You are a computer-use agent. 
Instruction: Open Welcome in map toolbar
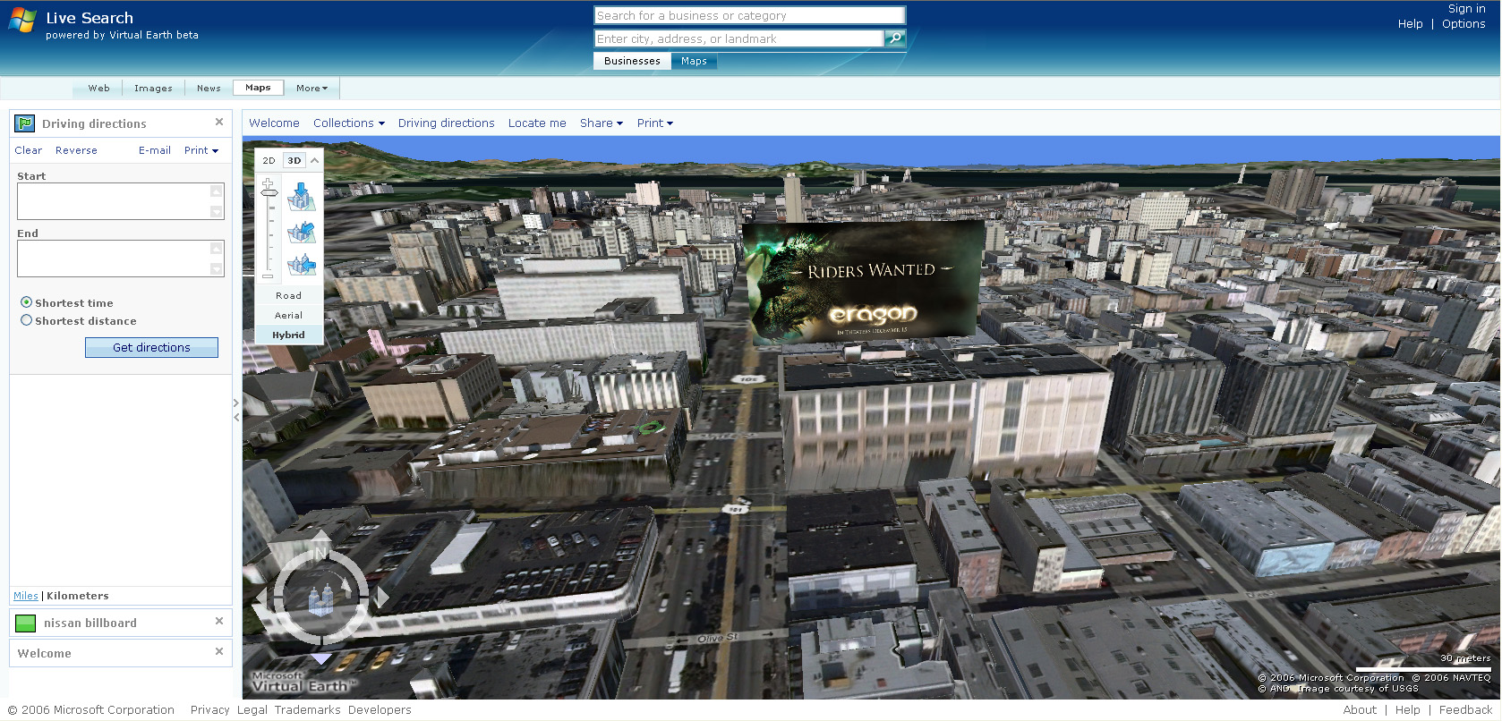click(x=274, y=123)
